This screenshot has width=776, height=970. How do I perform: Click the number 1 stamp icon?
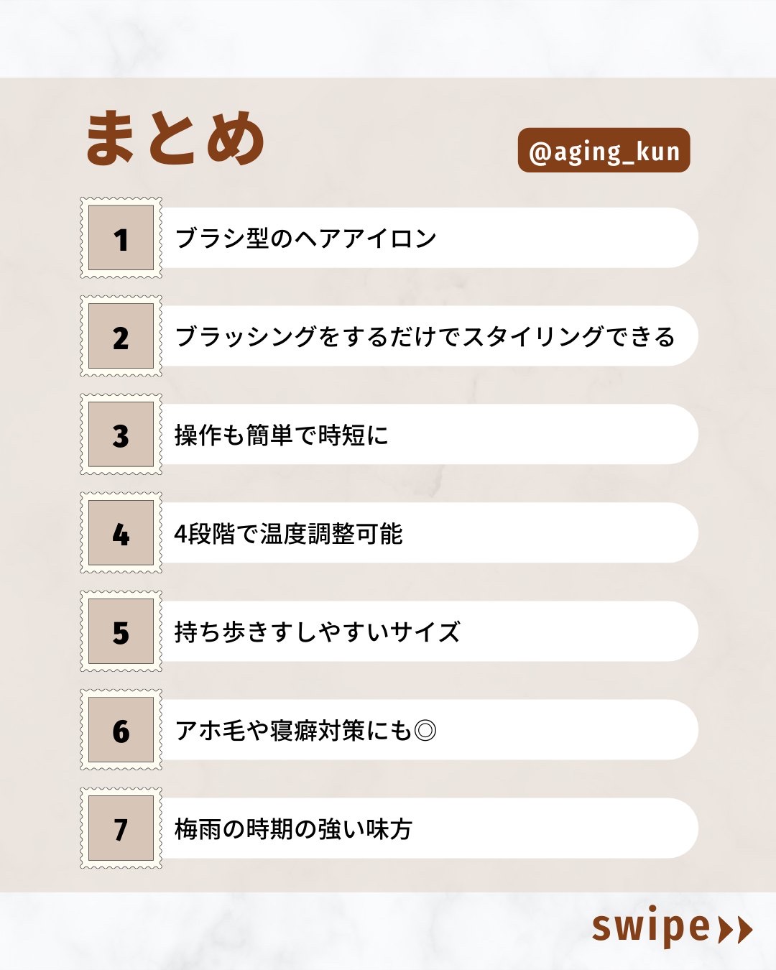(x=121, y=238)
